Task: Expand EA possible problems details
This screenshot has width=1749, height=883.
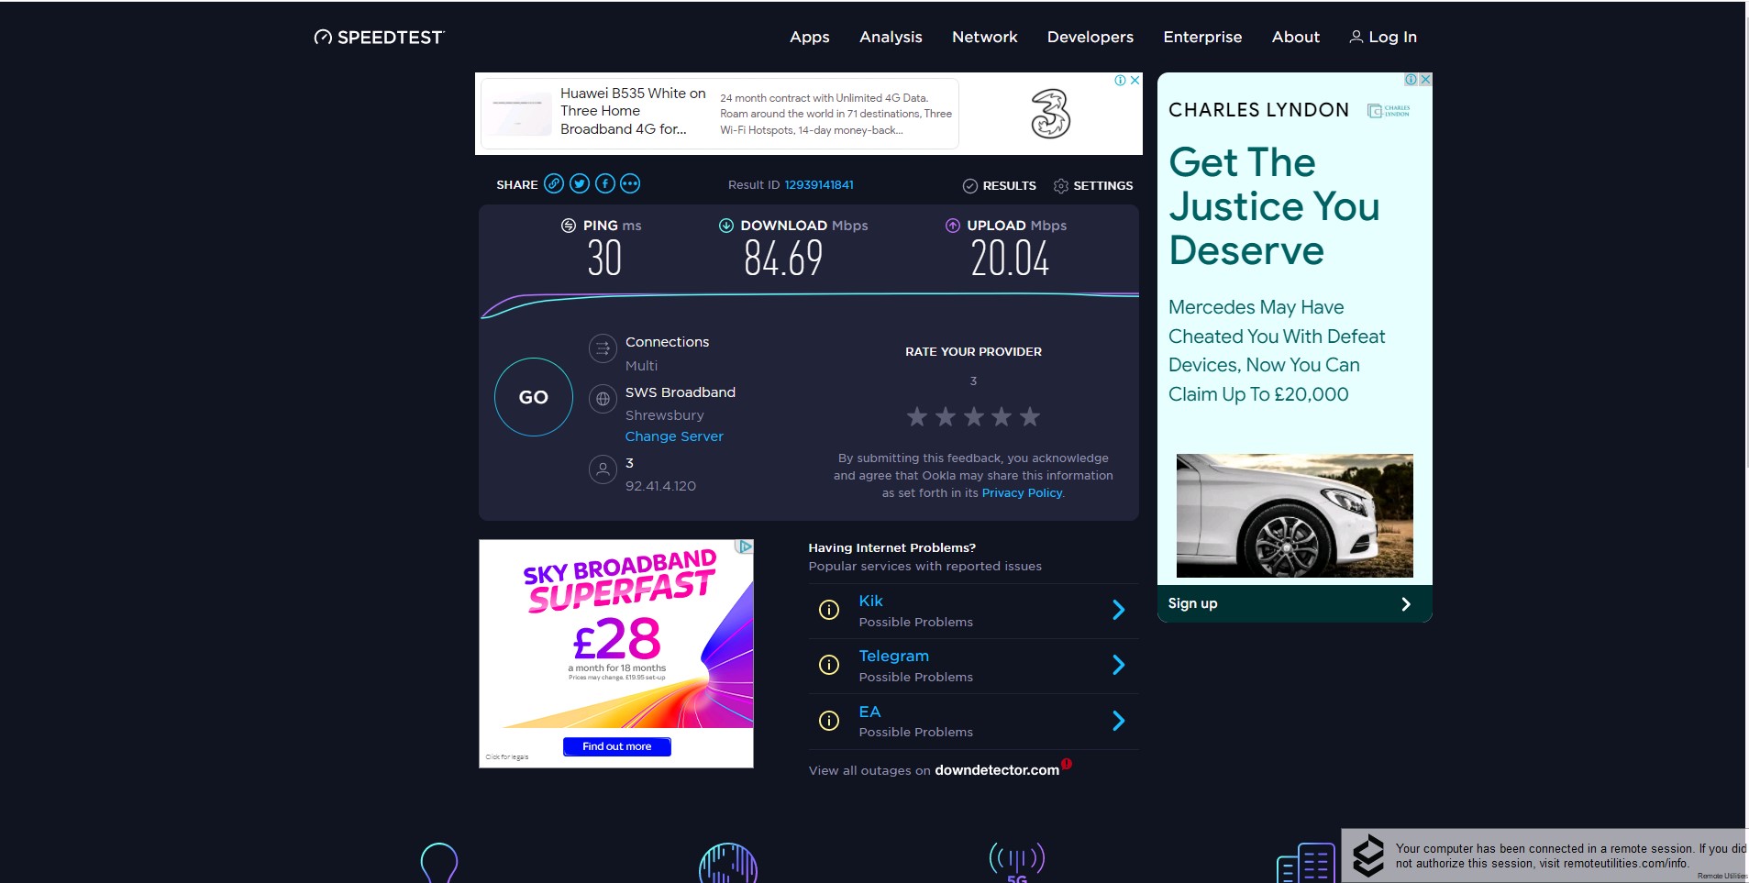Action: point(1119,720)
